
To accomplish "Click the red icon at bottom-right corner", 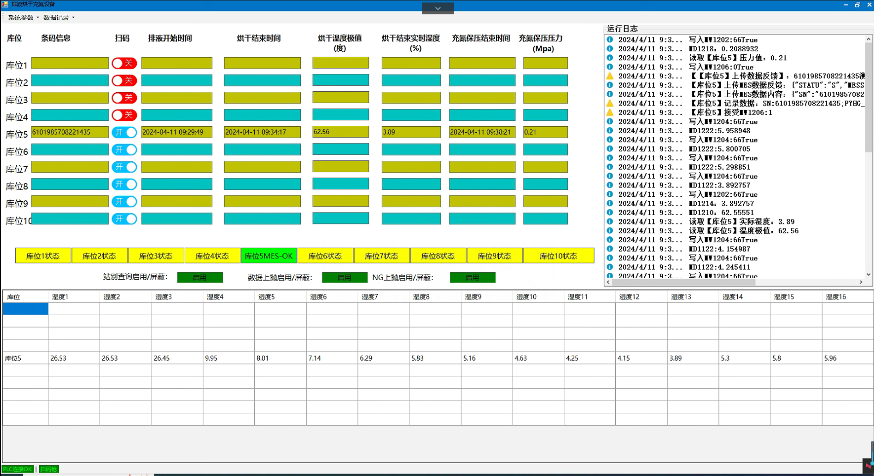I will point(868,466).
